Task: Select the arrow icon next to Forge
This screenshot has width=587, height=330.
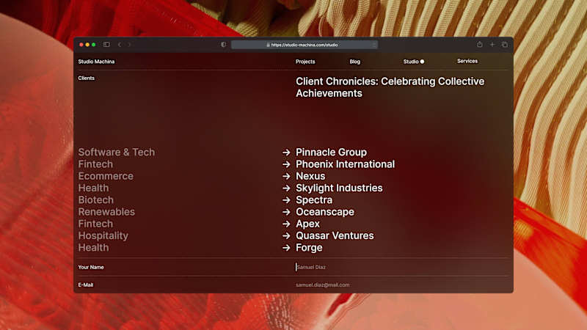Action: point(286,248)
